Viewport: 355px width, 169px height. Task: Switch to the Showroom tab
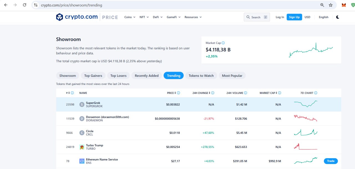[68, 76]
